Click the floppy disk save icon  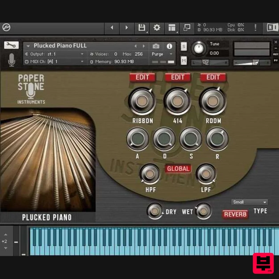(x=142, y=28)
